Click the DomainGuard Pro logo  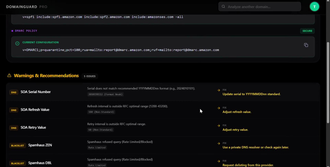click(27, 7)
